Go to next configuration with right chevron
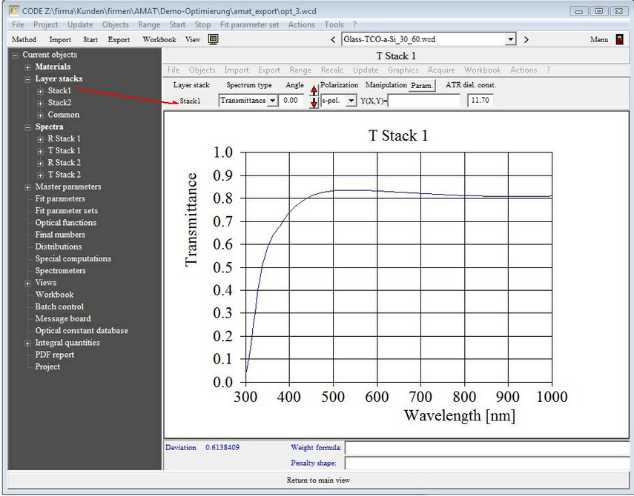This screenshot has width=634, height=496. tap(526, 39)
